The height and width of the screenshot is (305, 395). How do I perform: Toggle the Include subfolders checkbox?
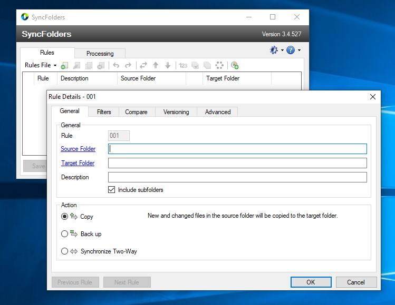click(x=112, y=189)
